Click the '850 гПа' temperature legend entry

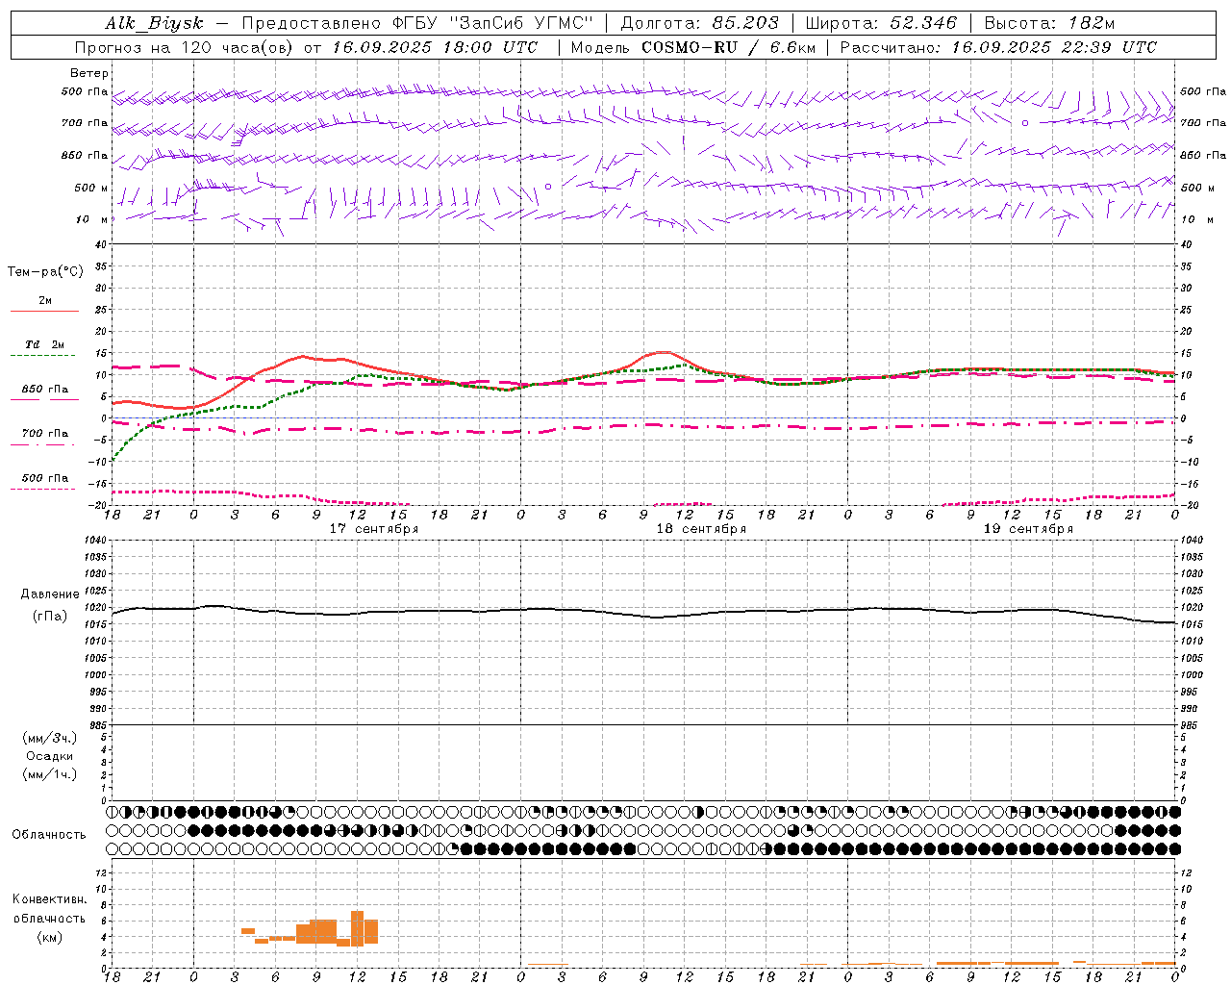click(44, 390)
